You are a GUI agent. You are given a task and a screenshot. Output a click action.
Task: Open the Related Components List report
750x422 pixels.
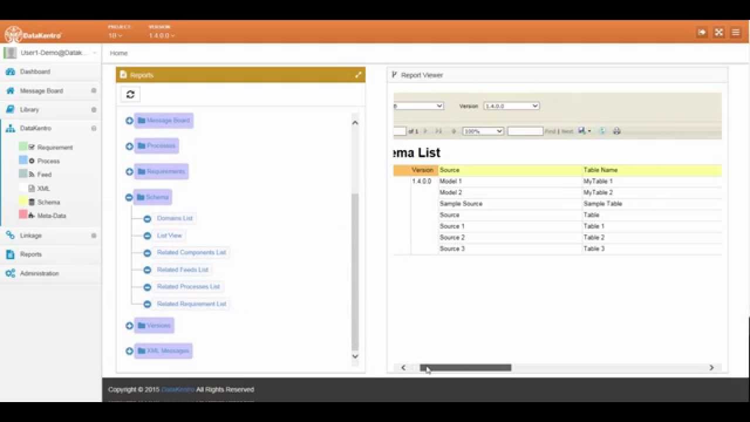coord(191,253)
